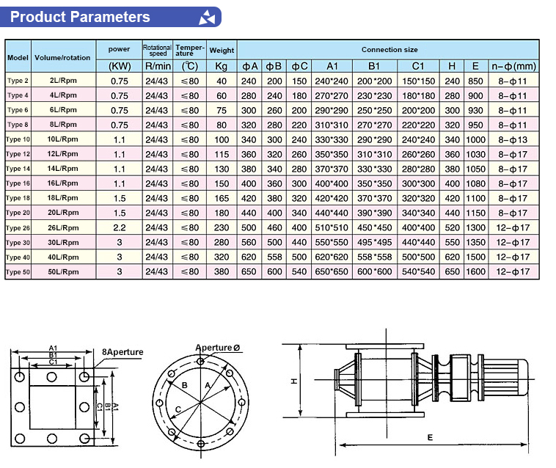
Task: Click the Aperture Ø label on circular diagram
Action: tap(218, 348)
